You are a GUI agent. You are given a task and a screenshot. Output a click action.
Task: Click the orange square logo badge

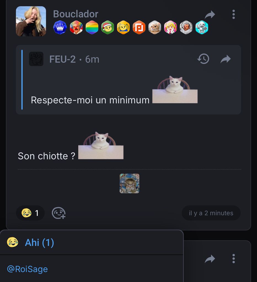pos(139,27)
